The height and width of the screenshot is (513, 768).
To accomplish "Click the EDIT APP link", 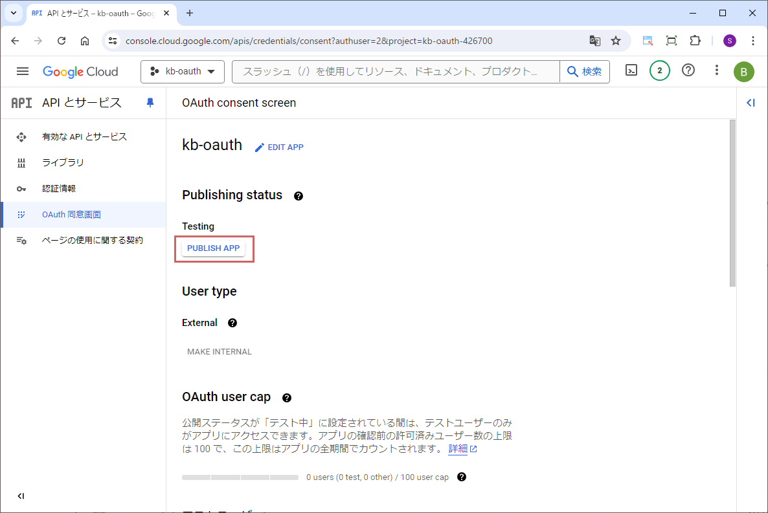I will [279, 147].
